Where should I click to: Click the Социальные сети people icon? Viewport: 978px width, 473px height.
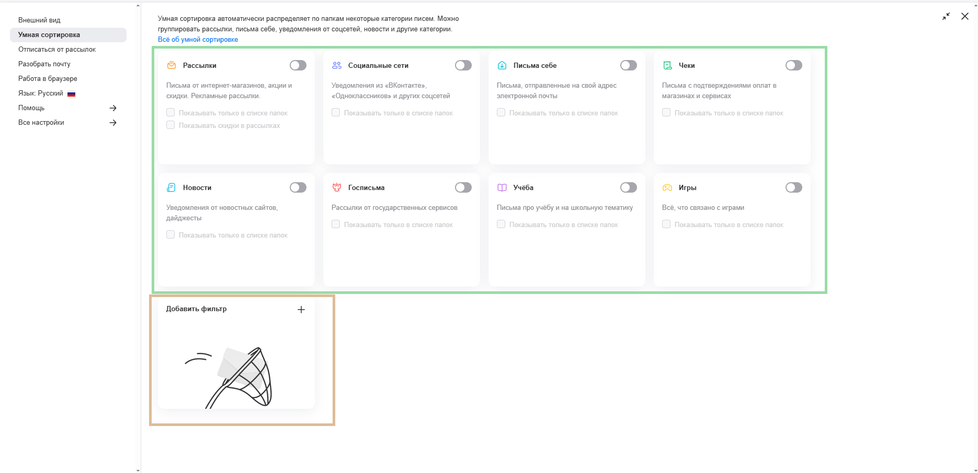click(x=337, y=65)
